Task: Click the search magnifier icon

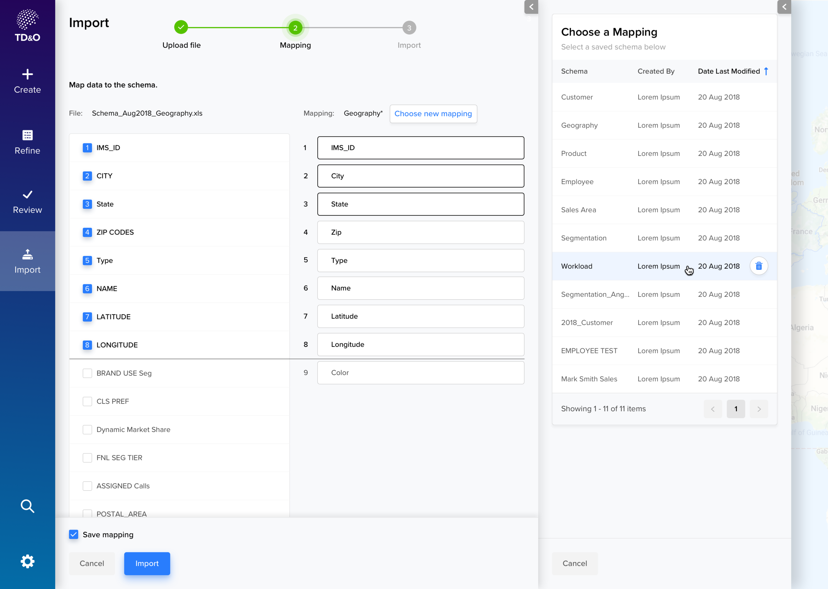Action: [x=27, y=506]
